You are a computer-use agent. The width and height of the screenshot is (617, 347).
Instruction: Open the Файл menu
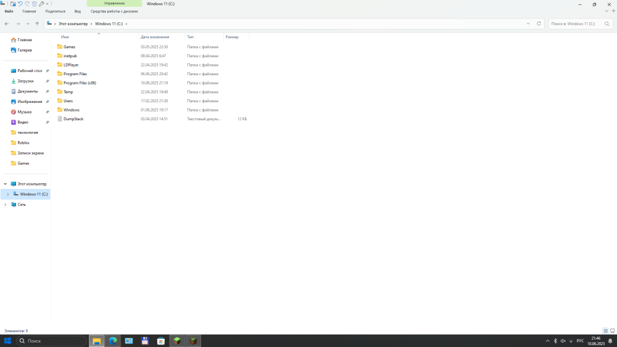(x=9, y=11)
